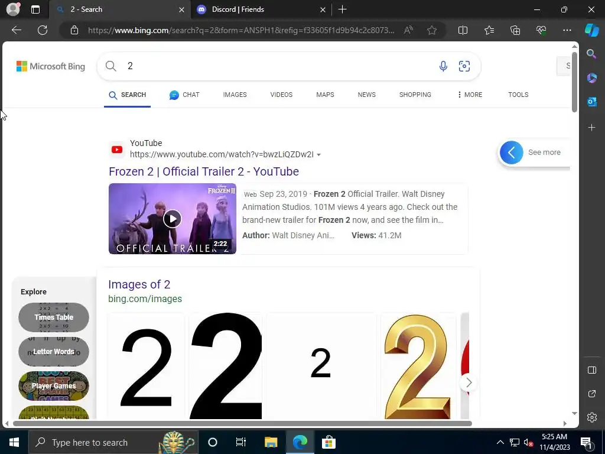This screenshot has height=454, width=605.
Task: View site information lock icon
Action: pos(74,30)
